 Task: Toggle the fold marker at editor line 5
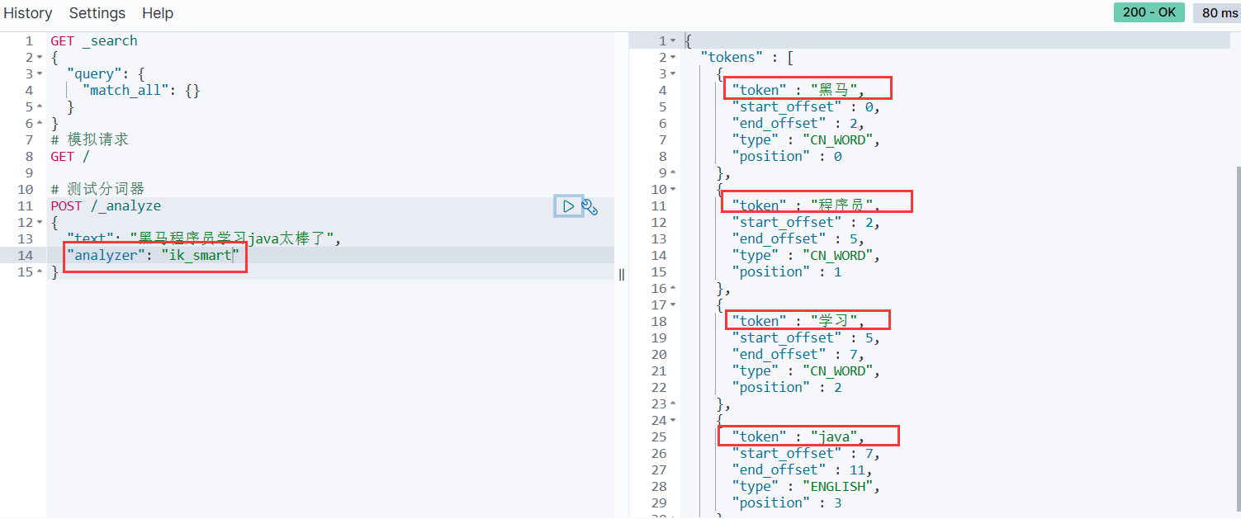click(40, 107)
